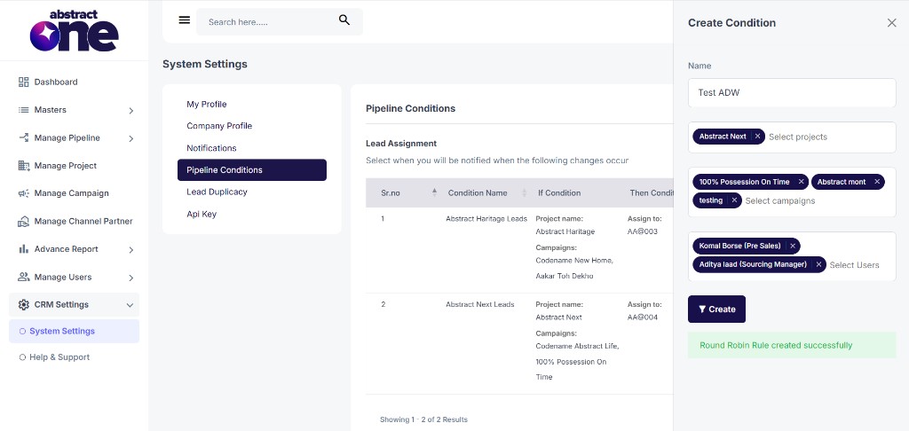Click Abstract Next Leads condition name

pyautogui.click(x=480, y=304)
